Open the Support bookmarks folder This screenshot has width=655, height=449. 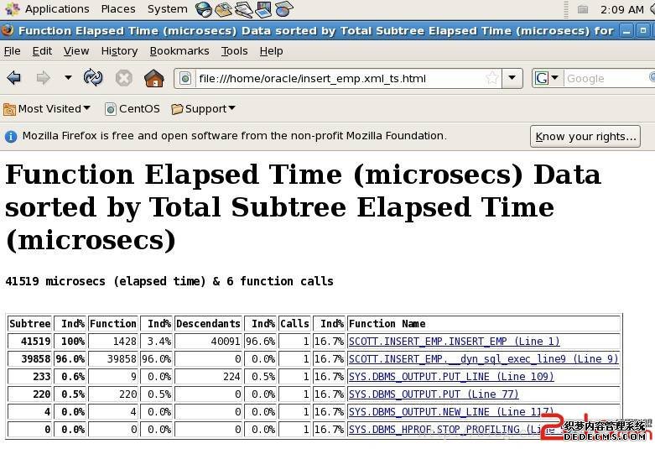pyautogui.click(x=203, y=108)
